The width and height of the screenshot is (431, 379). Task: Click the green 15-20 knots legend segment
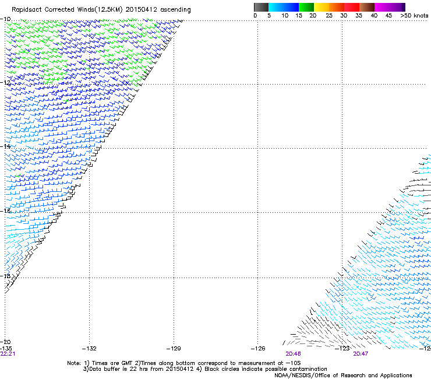306,7
